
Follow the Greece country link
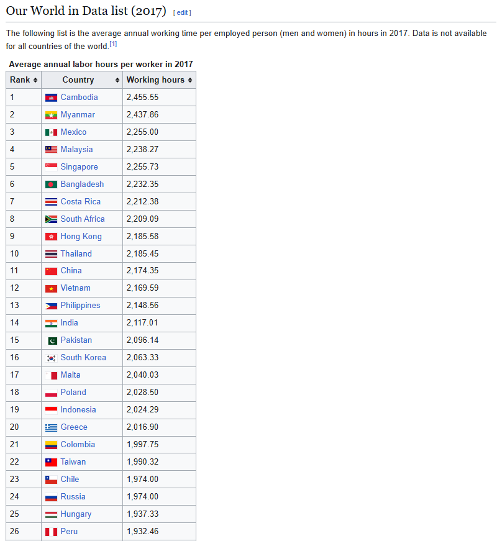click(74, 427)
